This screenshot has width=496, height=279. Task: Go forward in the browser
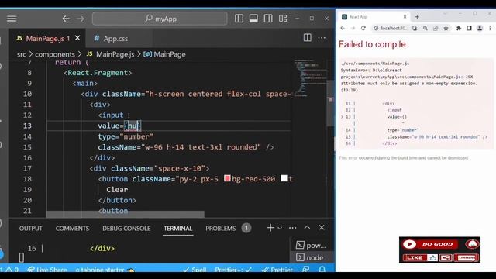pos(353,28)
